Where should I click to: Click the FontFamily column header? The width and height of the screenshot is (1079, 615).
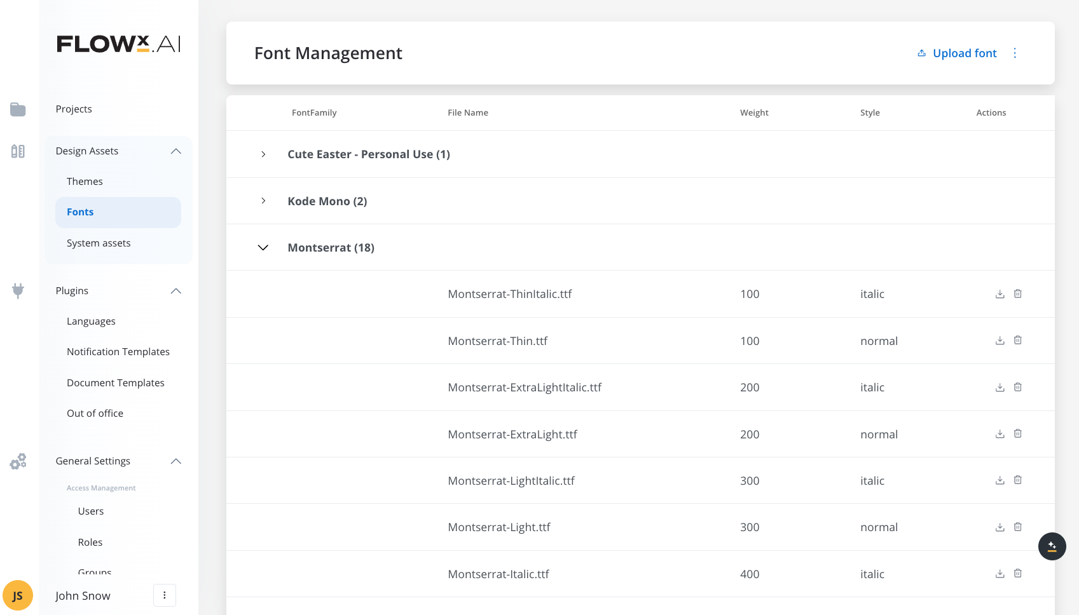(x=314, y=113)
